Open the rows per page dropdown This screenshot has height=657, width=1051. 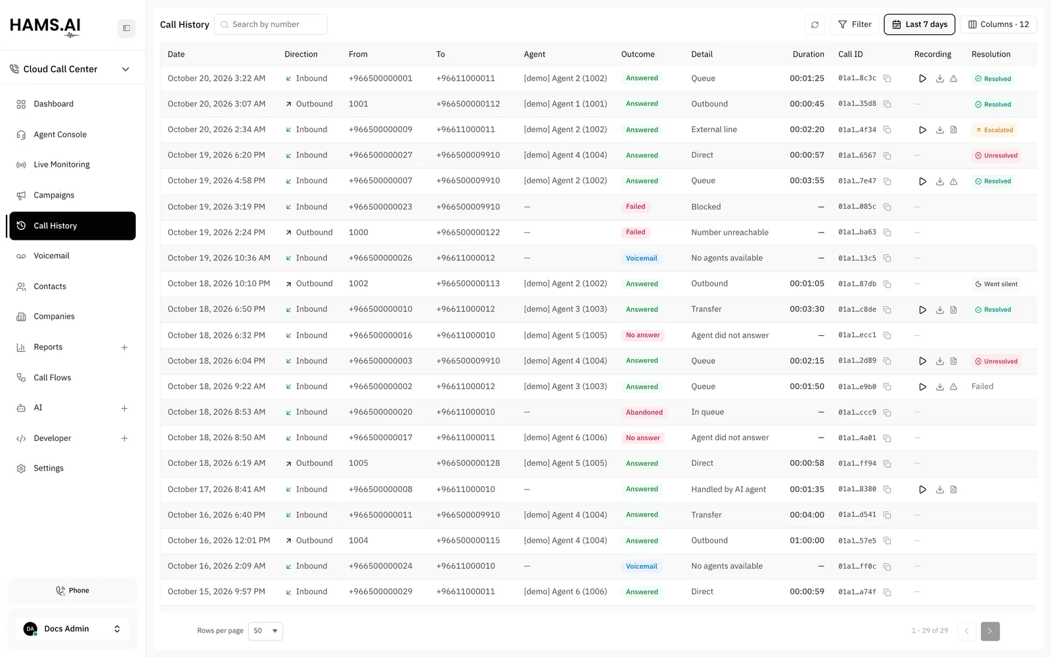pos(265,631)
